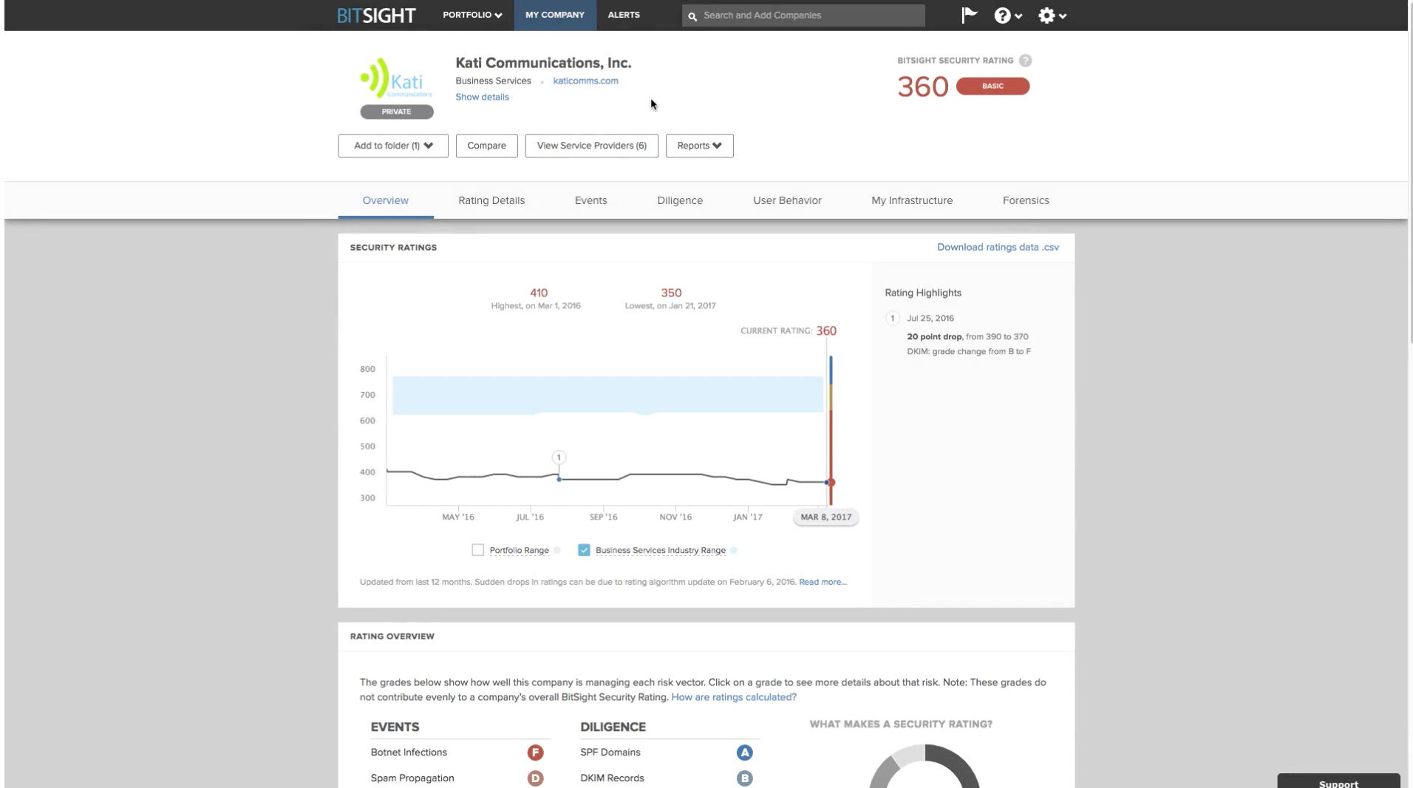Enable the Portfolio Range checkbox
This screenshot has width=1413, height=788.
[478, 550]
